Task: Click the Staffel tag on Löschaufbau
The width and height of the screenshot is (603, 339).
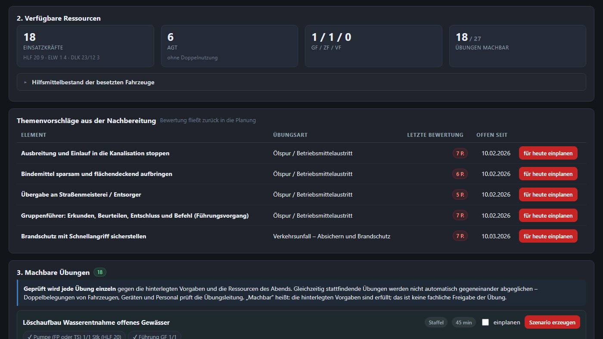Action: click(x=436, y=322)
